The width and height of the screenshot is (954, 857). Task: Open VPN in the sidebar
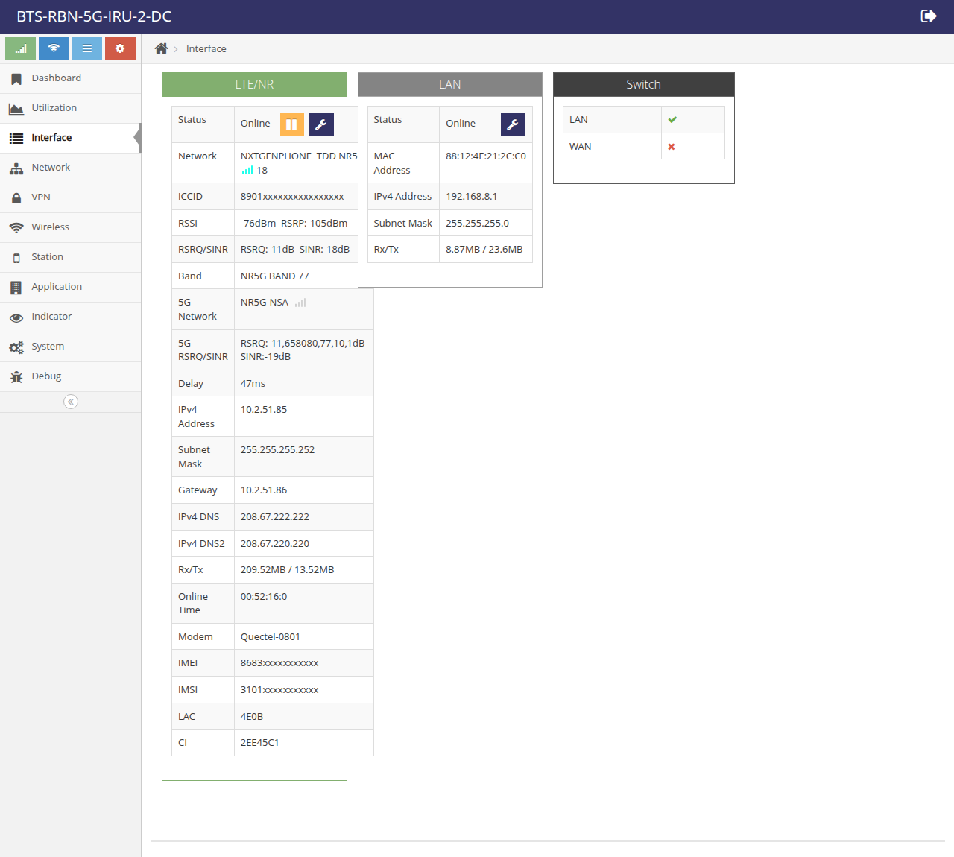coord(70,197)
